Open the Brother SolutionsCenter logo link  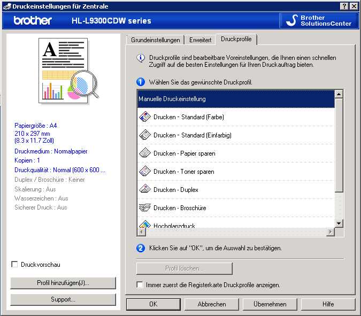(319, 21)
